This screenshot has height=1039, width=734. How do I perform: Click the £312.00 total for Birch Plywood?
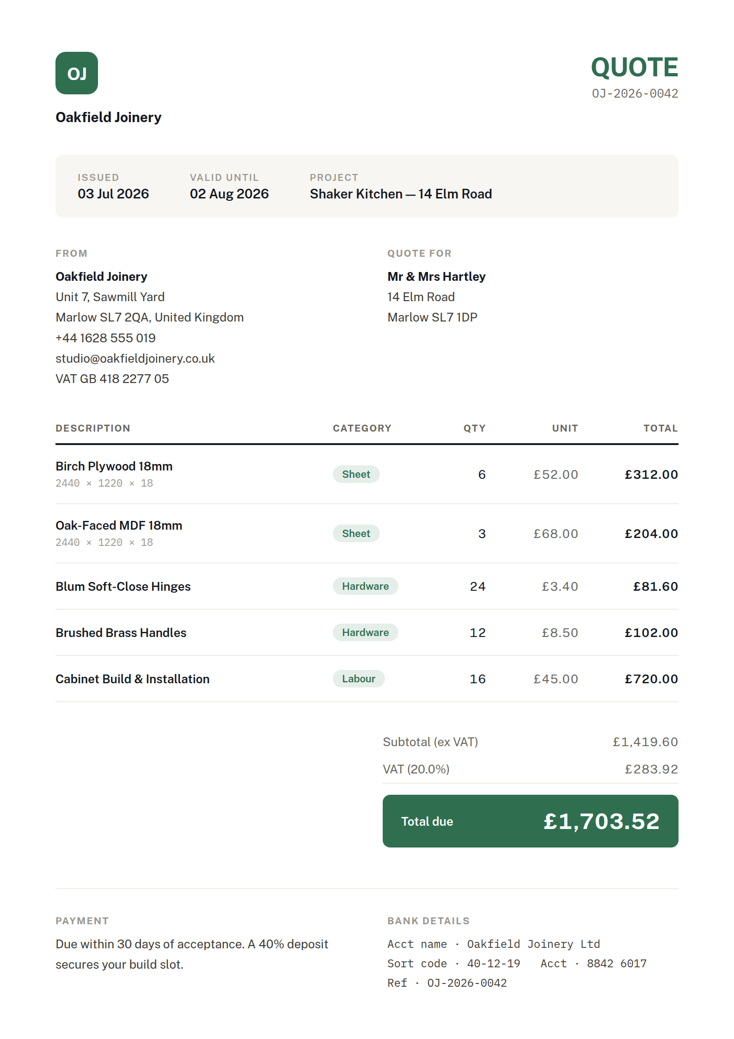point(651,475)
